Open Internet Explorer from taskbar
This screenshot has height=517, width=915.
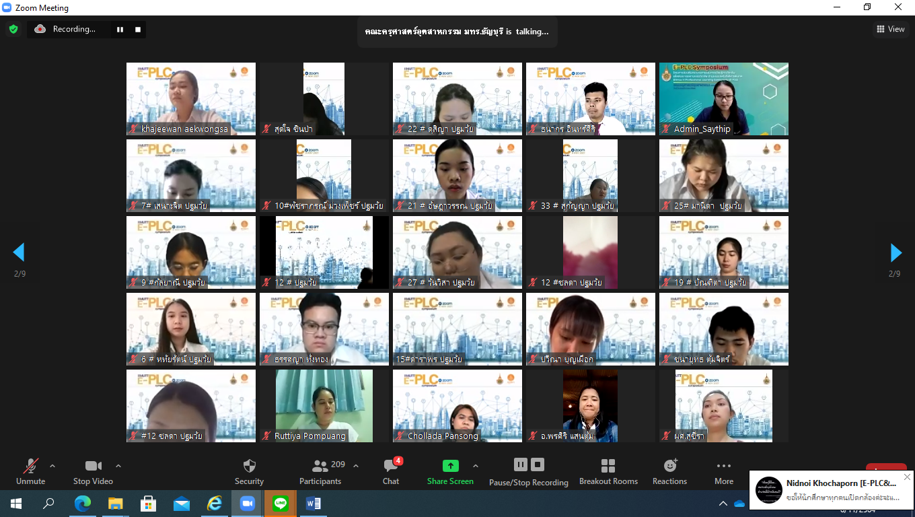(215, 504)
